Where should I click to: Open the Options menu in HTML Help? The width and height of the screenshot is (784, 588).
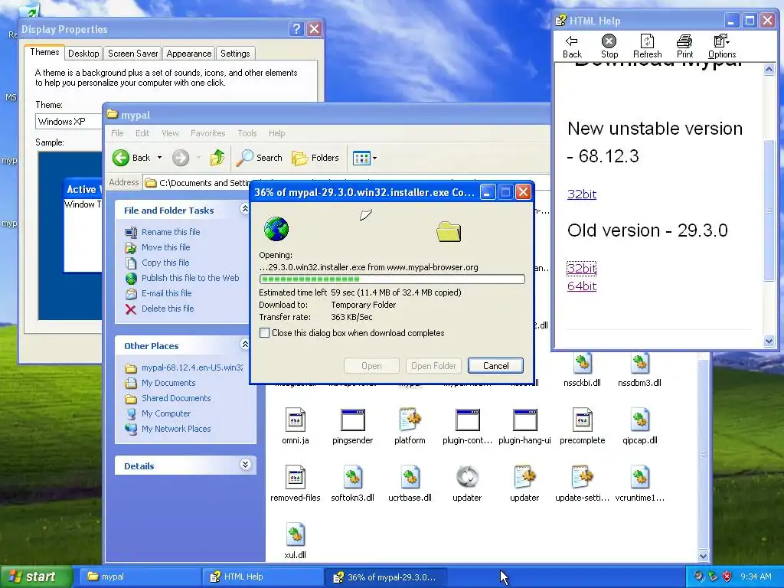click(721, 46)
